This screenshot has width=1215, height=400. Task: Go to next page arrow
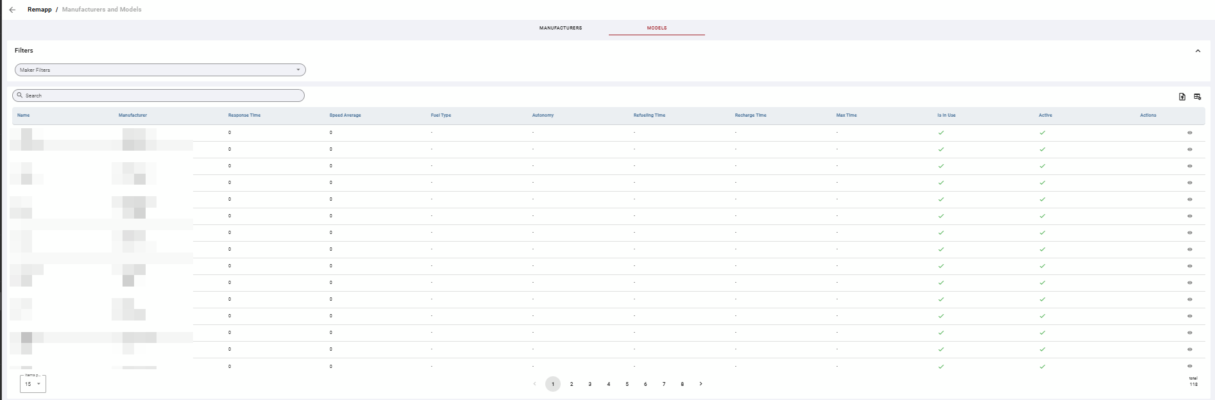(x=701, y=384)
